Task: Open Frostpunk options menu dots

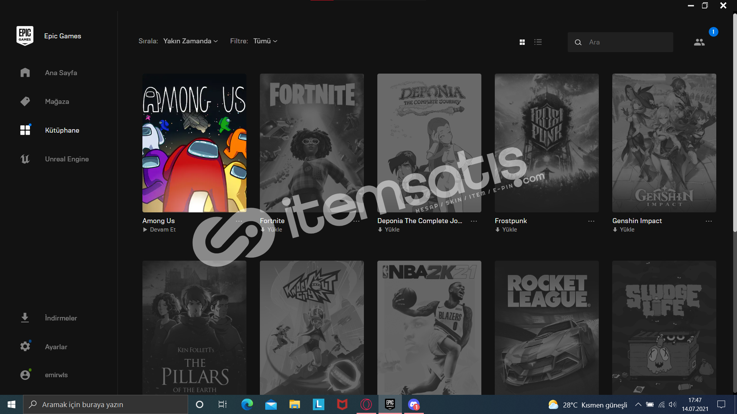Action: click(591, 221)
